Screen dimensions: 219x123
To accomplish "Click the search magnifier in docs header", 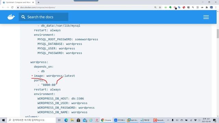I will (x=23, y=17).
